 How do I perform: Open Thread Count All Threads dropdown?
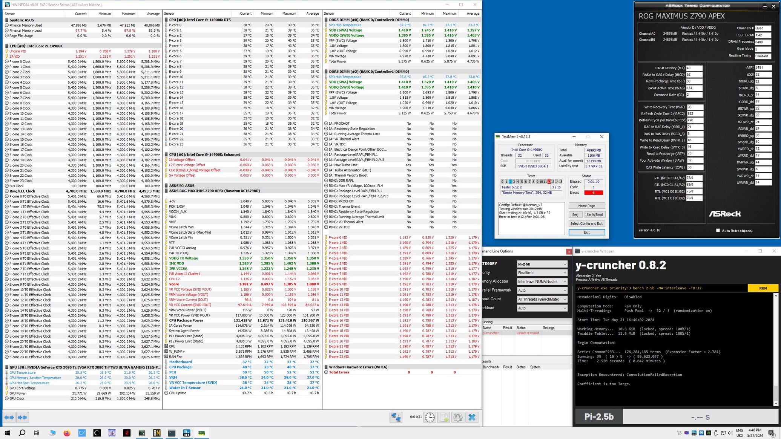542,299
